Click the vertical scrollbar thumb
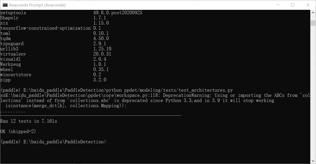This screenshot has width=316, height=164. [313, 23]
